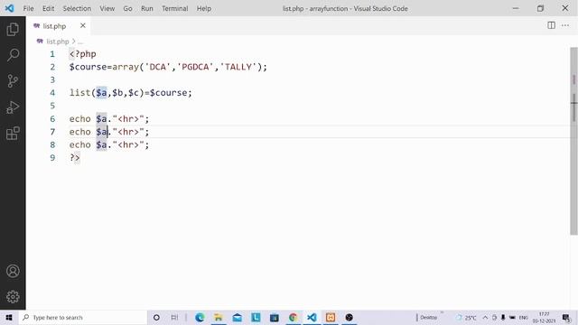The image size is (578, 325).
Task: Open the Terminal menu
Action: coord(174,8)
